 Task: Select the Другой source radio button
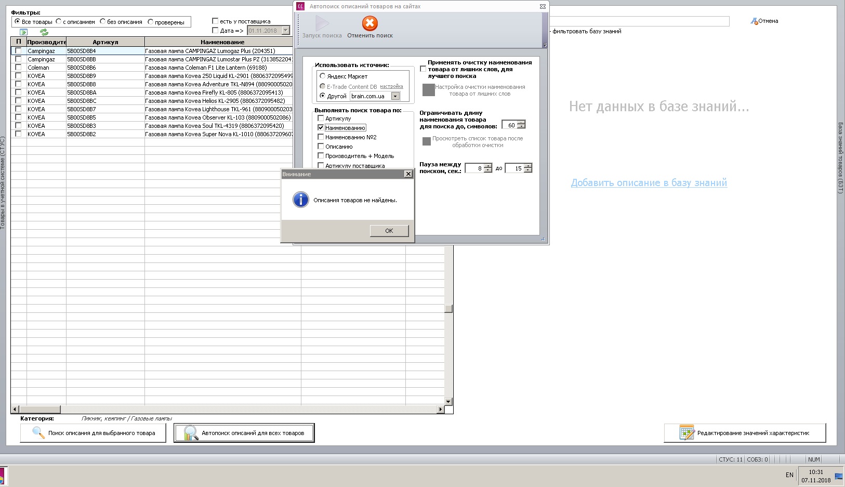click(x=322, y=96)
